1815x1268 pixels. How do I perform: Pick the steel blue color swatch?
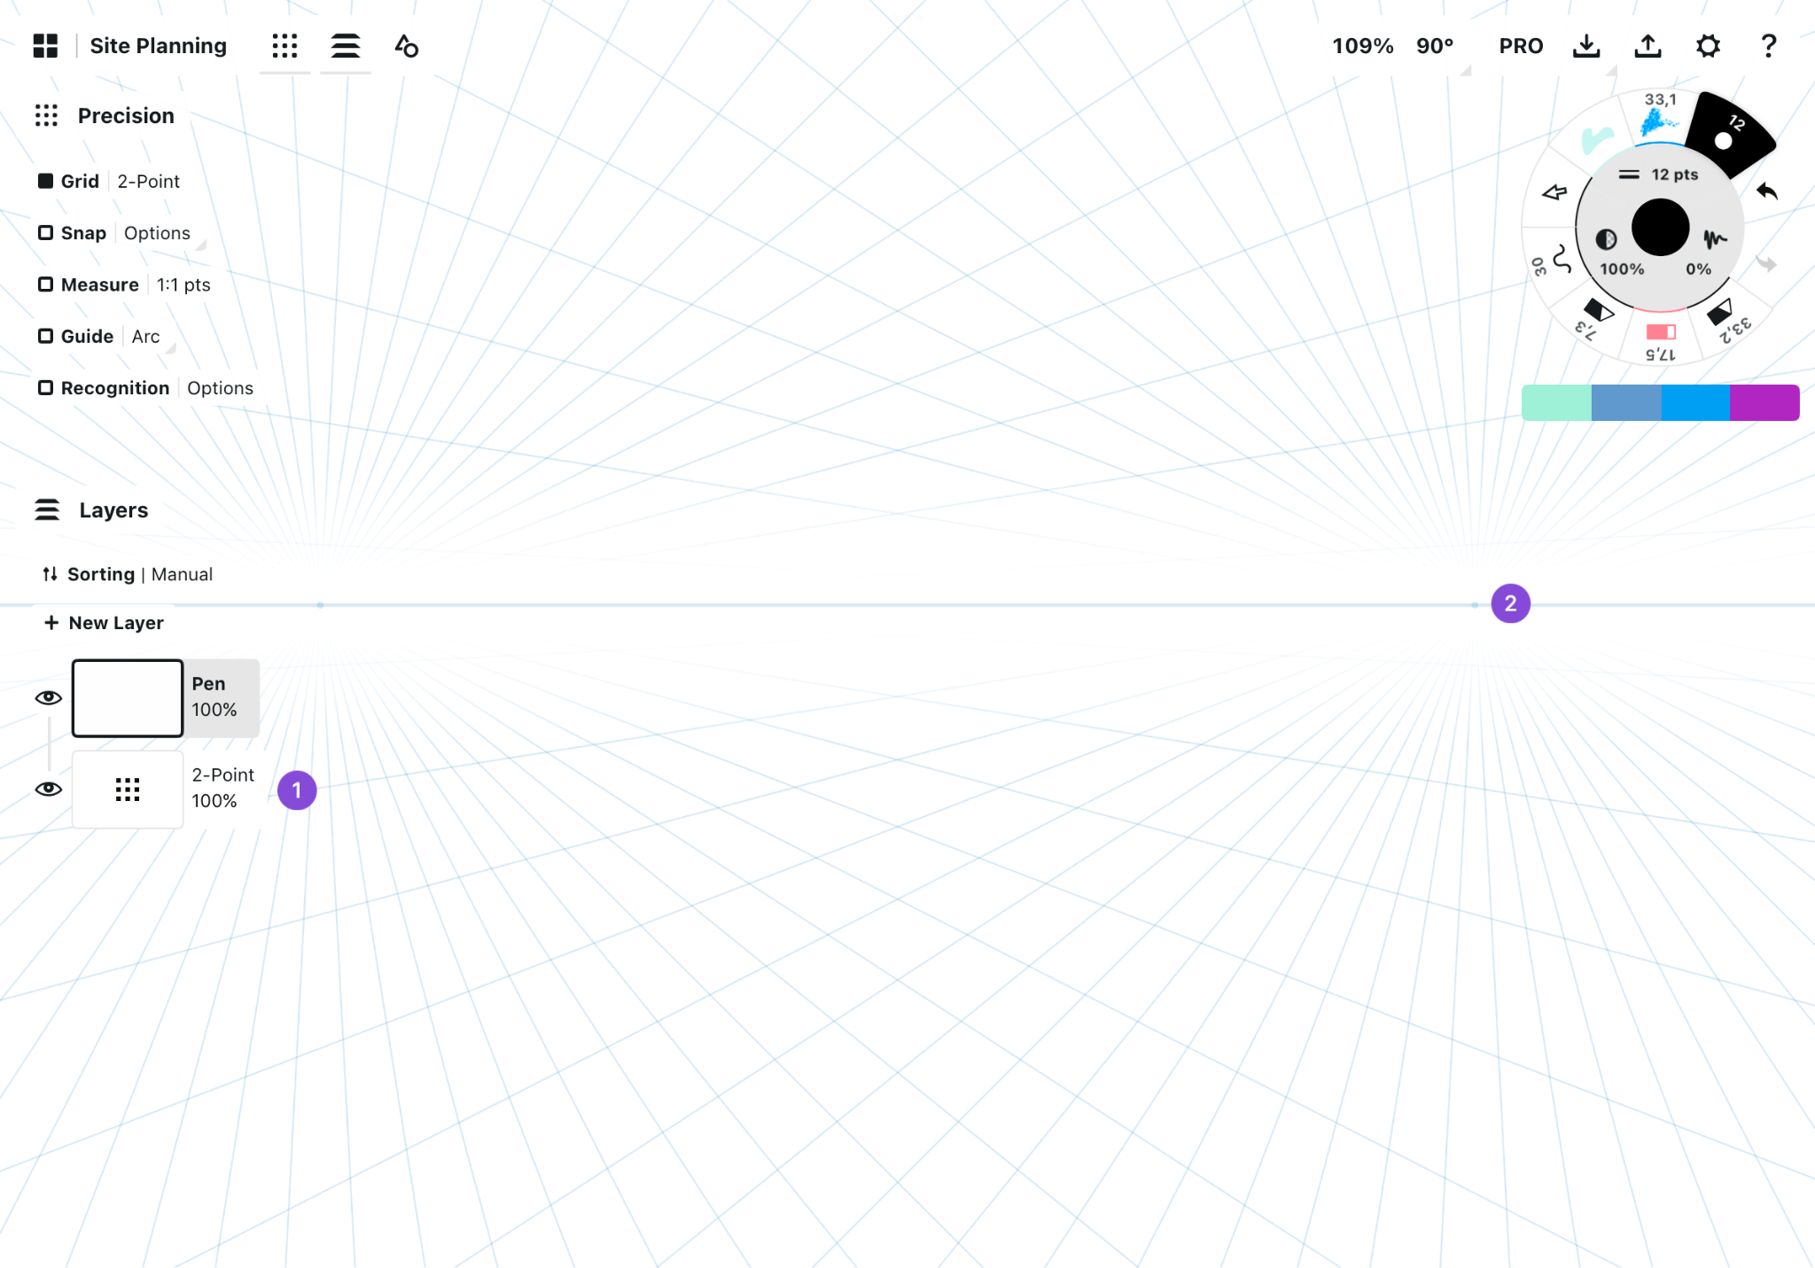[x=1626, y=402]
